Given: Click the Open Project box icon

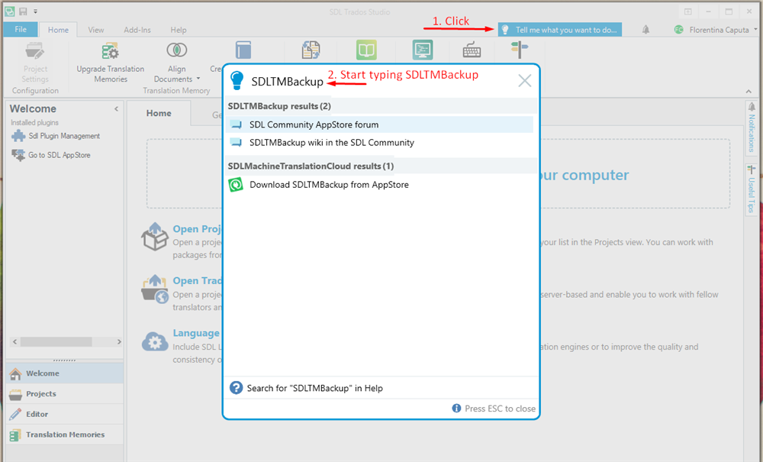Looking at the screenshot, I should 155,236.
